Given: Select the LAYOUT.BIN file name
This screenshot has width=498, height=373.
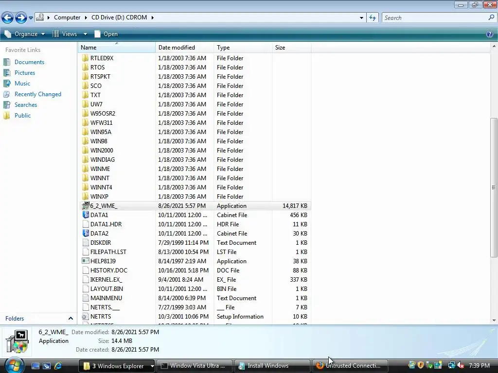Looking at the screenshot, I should [107, 288].
